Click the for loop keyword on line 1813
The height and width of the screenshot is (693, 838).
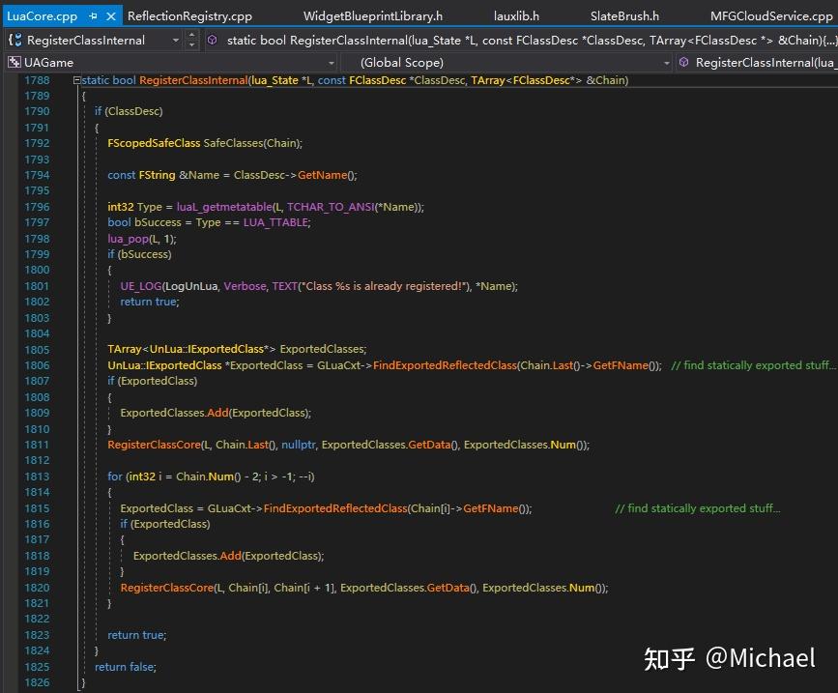115,476
